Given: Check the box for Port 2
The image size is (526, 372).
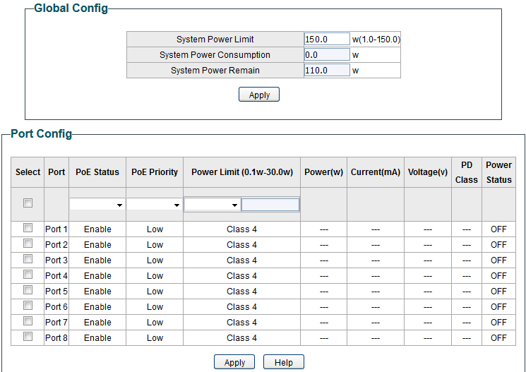Looking at the screenshot, I should pos(28,244).
